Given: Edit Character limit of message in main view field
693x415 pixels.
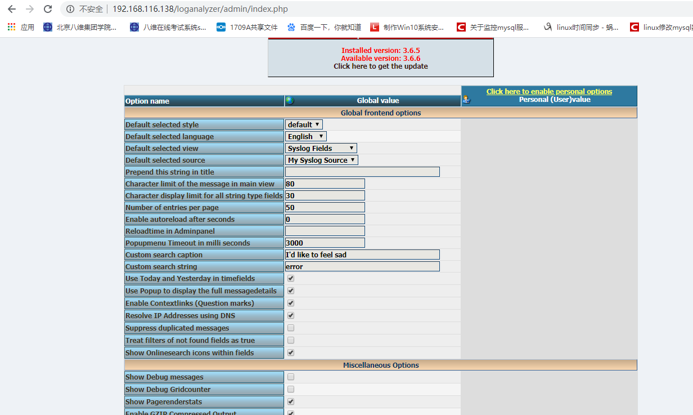Looking at the screenshot, I should 325,184.
